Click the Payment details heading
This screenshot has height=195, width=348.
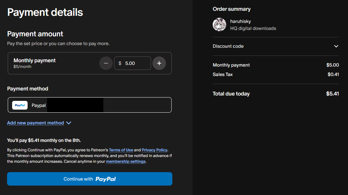pos(45,12)
